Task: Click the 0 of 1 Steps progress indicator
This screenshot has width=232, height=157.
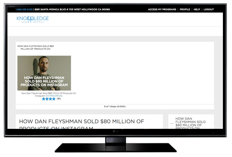Action: (115, 106)
